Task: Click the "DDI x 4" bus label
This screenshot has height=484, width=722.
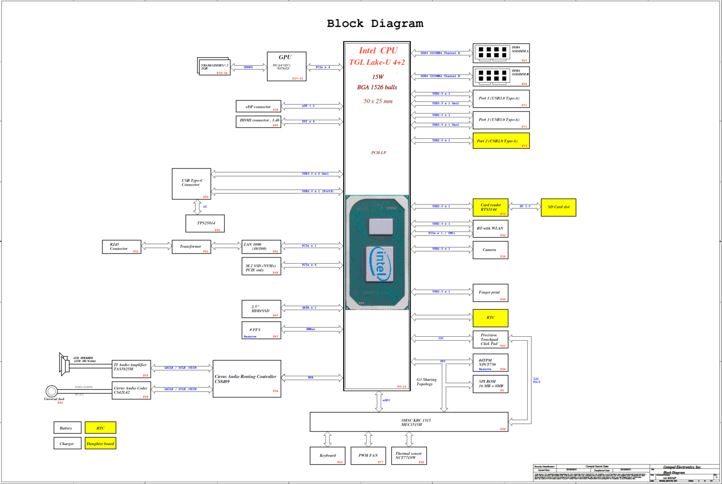Action: [x=308, y=121]
